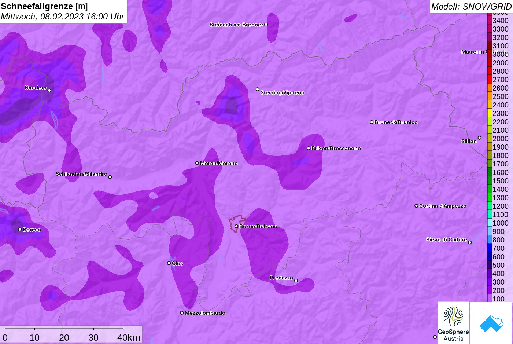Click the 1000 m cyan legend swatch

[x=490, y=223]
